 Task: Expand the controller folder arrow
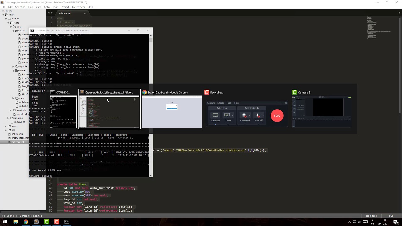pos(10,110)
